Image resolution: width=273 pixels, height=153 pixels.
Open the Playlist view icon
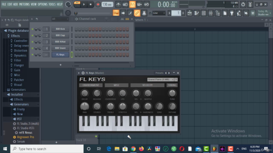click(189, 13)
